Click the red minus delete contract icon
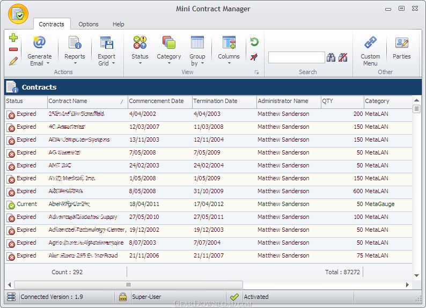The width and height of the screenshot is (426, 308). point(13,49)
